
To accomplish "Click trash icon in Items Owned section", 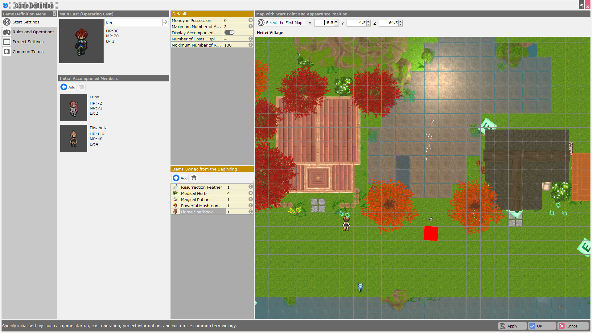I will tap(194, 178).
